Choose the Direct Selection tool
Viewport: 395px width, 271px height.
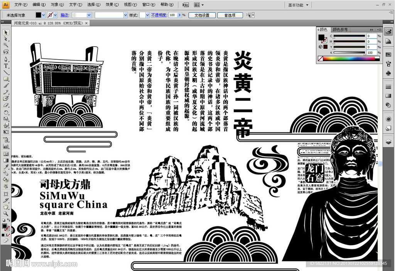5,39
